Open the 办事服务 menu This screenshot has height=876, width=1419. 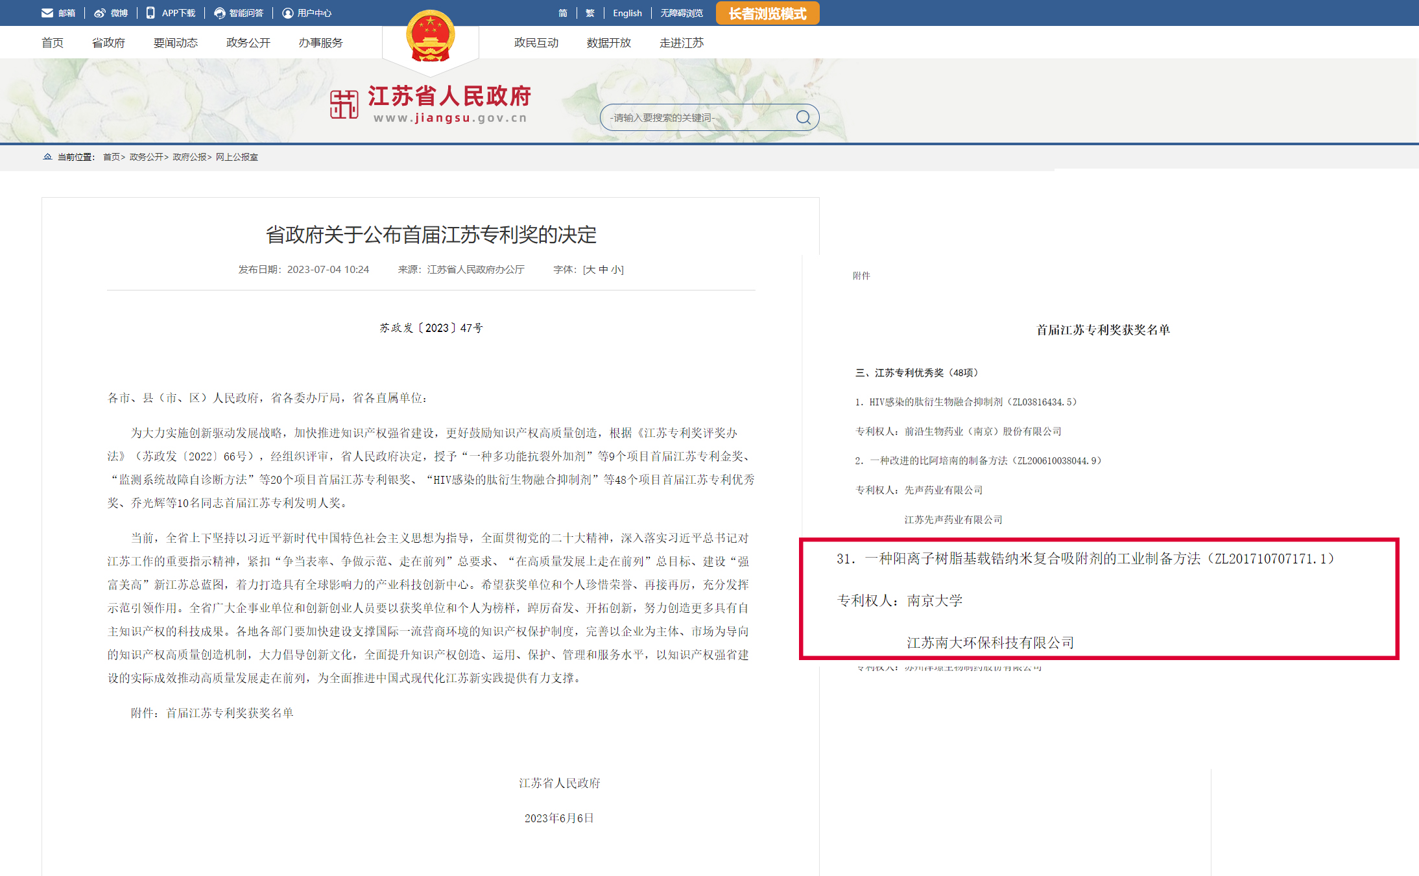(320, 43)
